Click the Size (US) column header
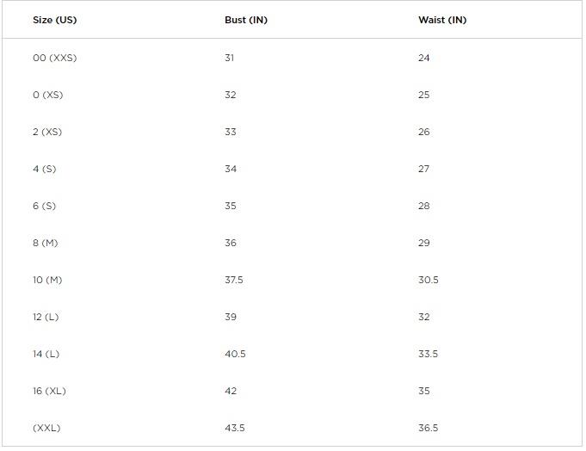 [x=54, y=20]
